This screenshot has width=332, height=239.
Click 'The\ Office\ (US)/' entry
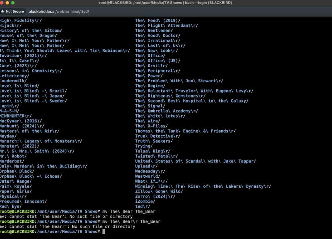(x=158, y=61)
